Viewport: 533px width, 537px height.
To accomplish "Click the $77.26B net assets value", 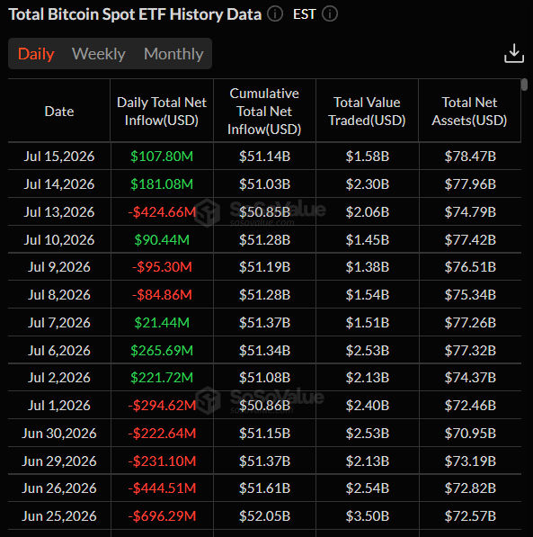I will [x=470, y=323].
